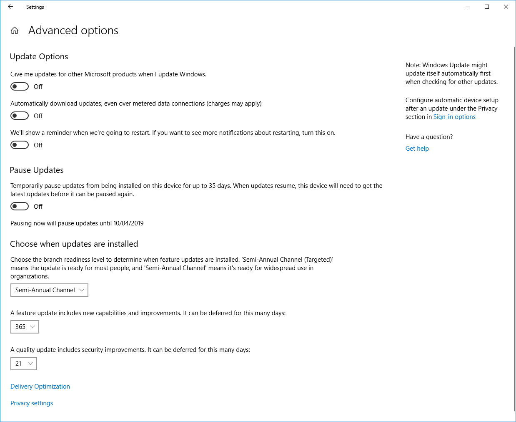Open the Semi-Annual Channel dropdown
This screenshot has height=422, width=516.
click(x=49, y=290)
